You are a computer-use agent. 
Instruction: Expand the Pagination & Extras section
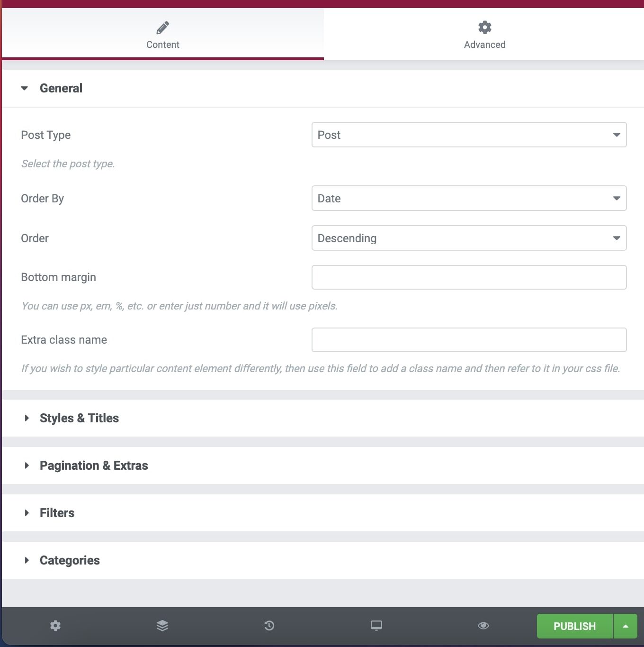(x=323, y=465)
